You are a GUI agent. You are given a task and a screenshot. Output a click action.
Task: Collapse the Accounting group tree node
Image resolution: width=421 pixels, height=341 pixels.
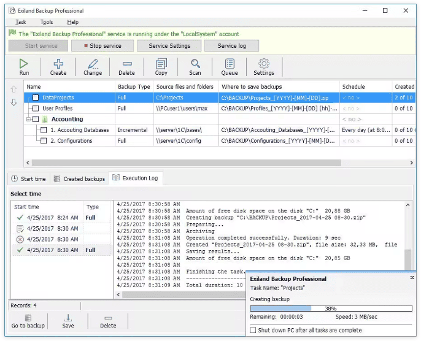(28, 119)
